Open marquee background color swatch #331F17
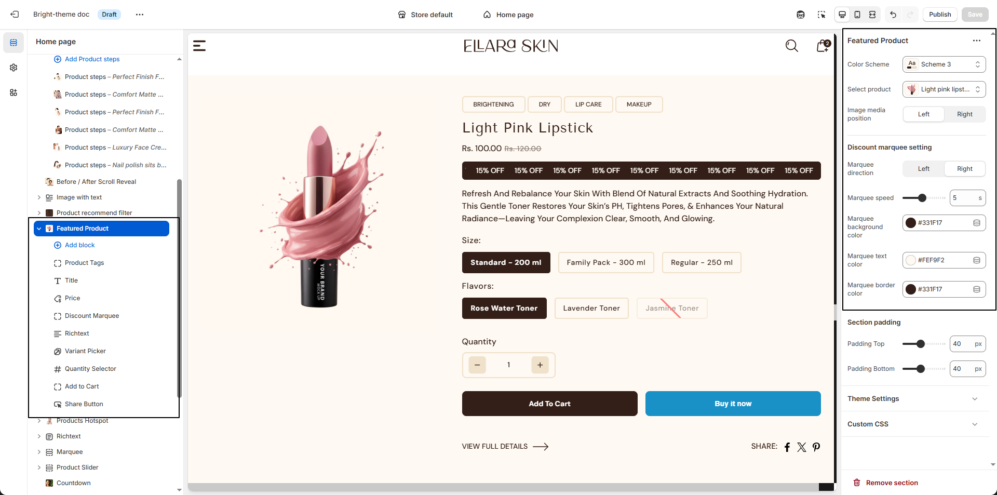 [911, 223]
